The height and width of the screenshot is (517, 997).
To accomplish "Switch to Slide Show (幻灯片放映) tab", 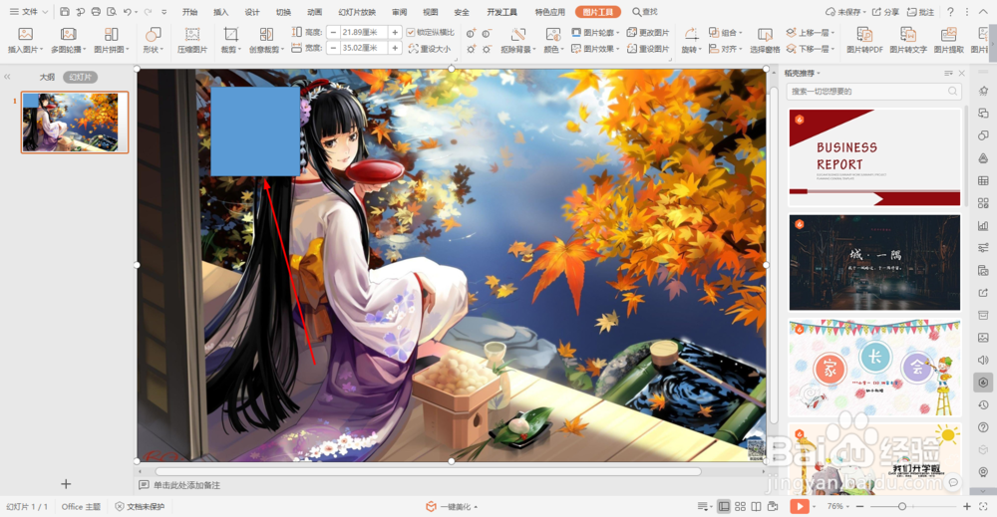I will coord(357,11).
